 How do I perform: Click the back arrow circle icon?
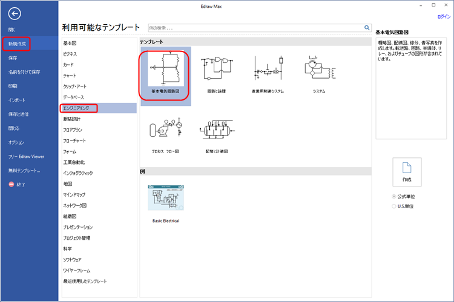15,13
